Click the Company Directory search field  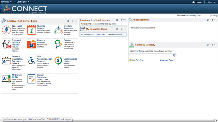click(151, 55)
